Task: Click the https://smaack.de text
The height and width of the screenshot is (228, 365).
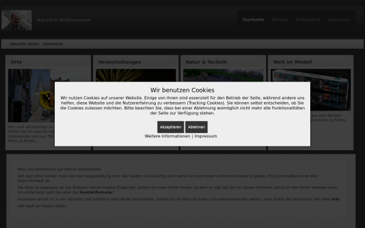Action: click(33, 181)
